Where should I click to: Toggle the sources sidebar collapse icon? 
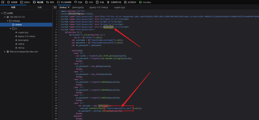[x=55, y=7]
